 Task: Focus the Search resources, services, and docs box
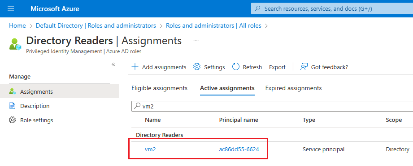[x=332, y=8]
